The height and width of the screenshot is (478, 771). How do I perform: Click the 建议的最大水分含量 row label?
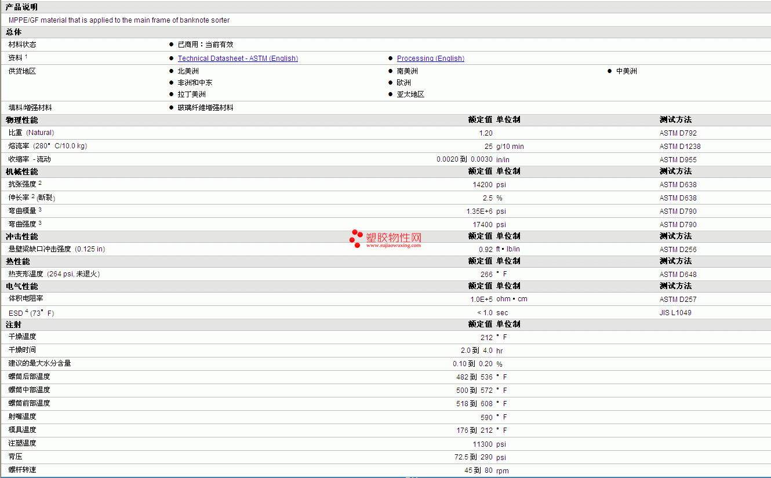pyautogui.click(x=40, y=363)
